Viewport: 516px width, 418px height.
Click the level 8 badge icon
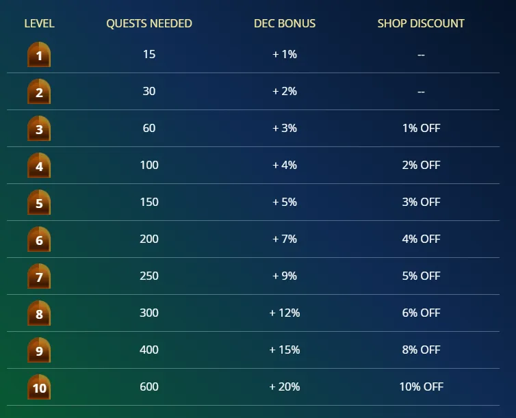39,313
